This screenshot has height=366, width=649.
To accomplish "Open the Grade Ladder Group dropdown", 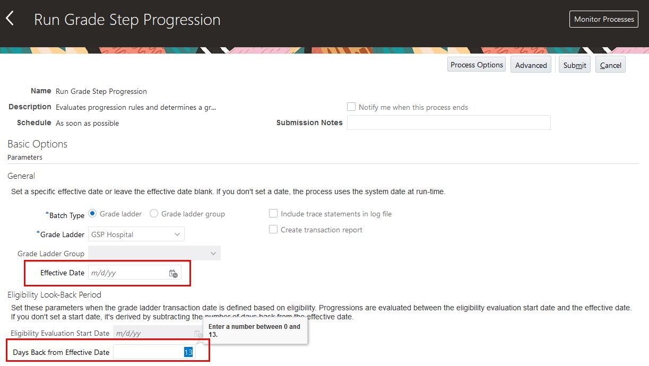I will click(213, 254).
